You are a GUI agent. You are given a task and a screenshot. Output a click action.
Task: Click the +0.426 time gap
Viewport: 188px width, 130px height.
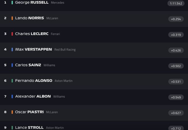click(x=176, y=50)
